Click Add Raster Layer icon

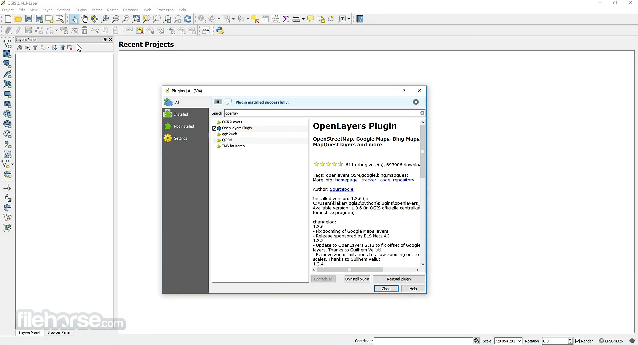pos(7,54)
